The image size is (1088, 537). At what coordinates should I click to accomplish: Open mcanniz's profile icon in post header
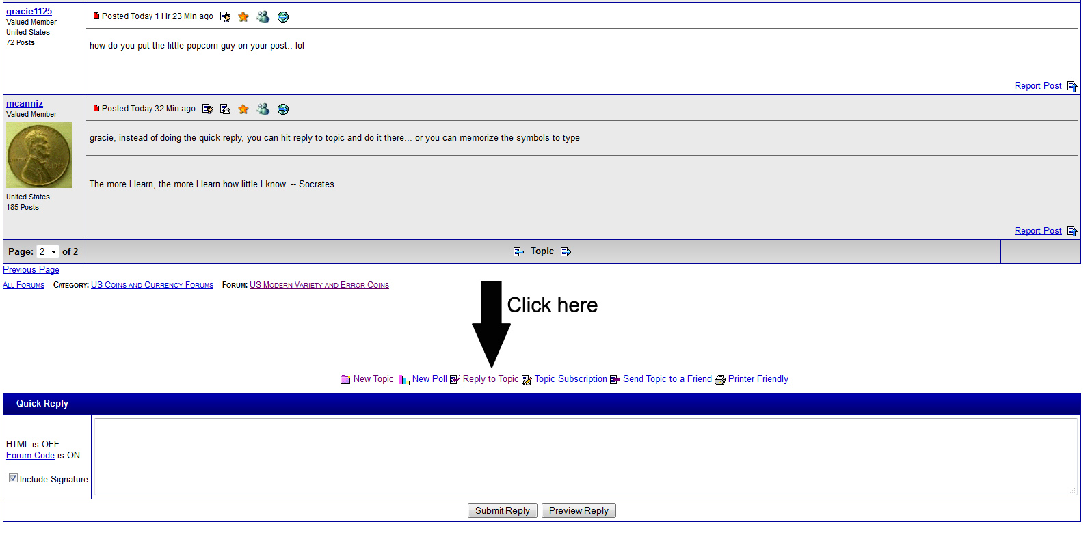(207, 109)
